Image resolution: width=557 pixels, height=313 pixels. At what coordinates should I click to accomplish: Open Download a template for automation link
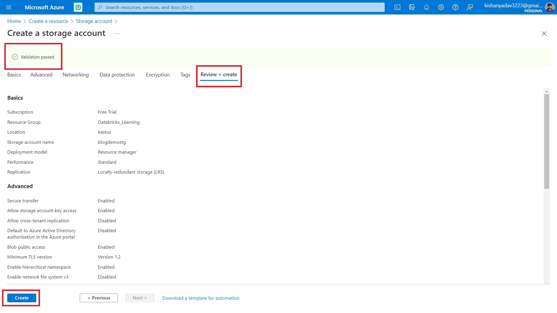tap(201, 298)
